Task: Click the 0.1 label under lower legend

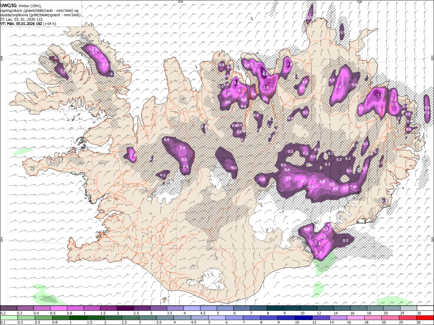Action: coord(3,322)
